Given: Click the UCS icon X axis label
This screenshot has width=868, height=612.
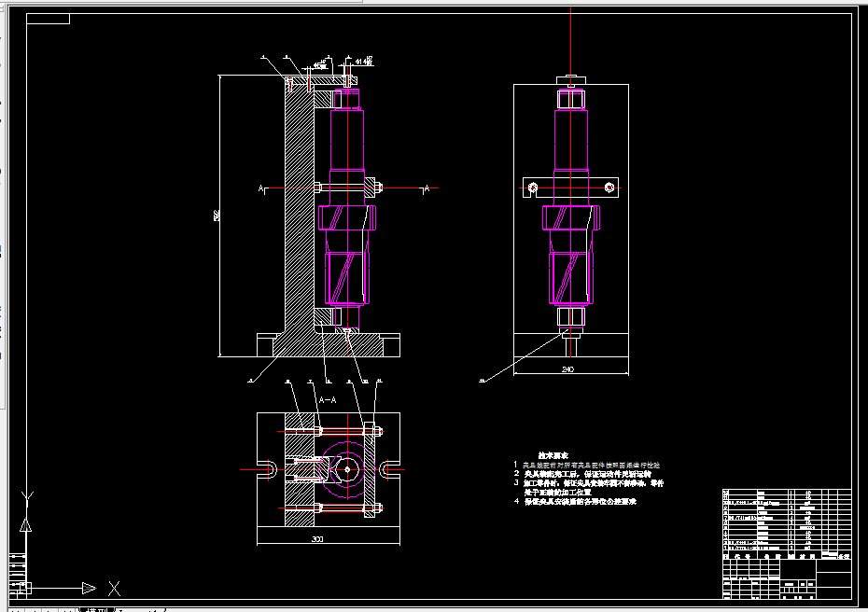Looking at the screenshot, I should click(114, 588).
